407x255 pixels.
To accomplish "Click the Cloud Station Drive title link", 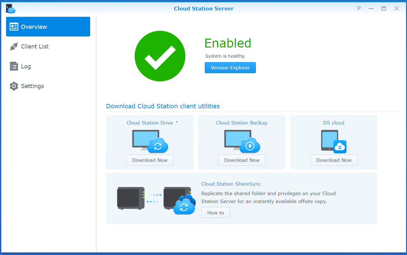I will pos(150,123).
